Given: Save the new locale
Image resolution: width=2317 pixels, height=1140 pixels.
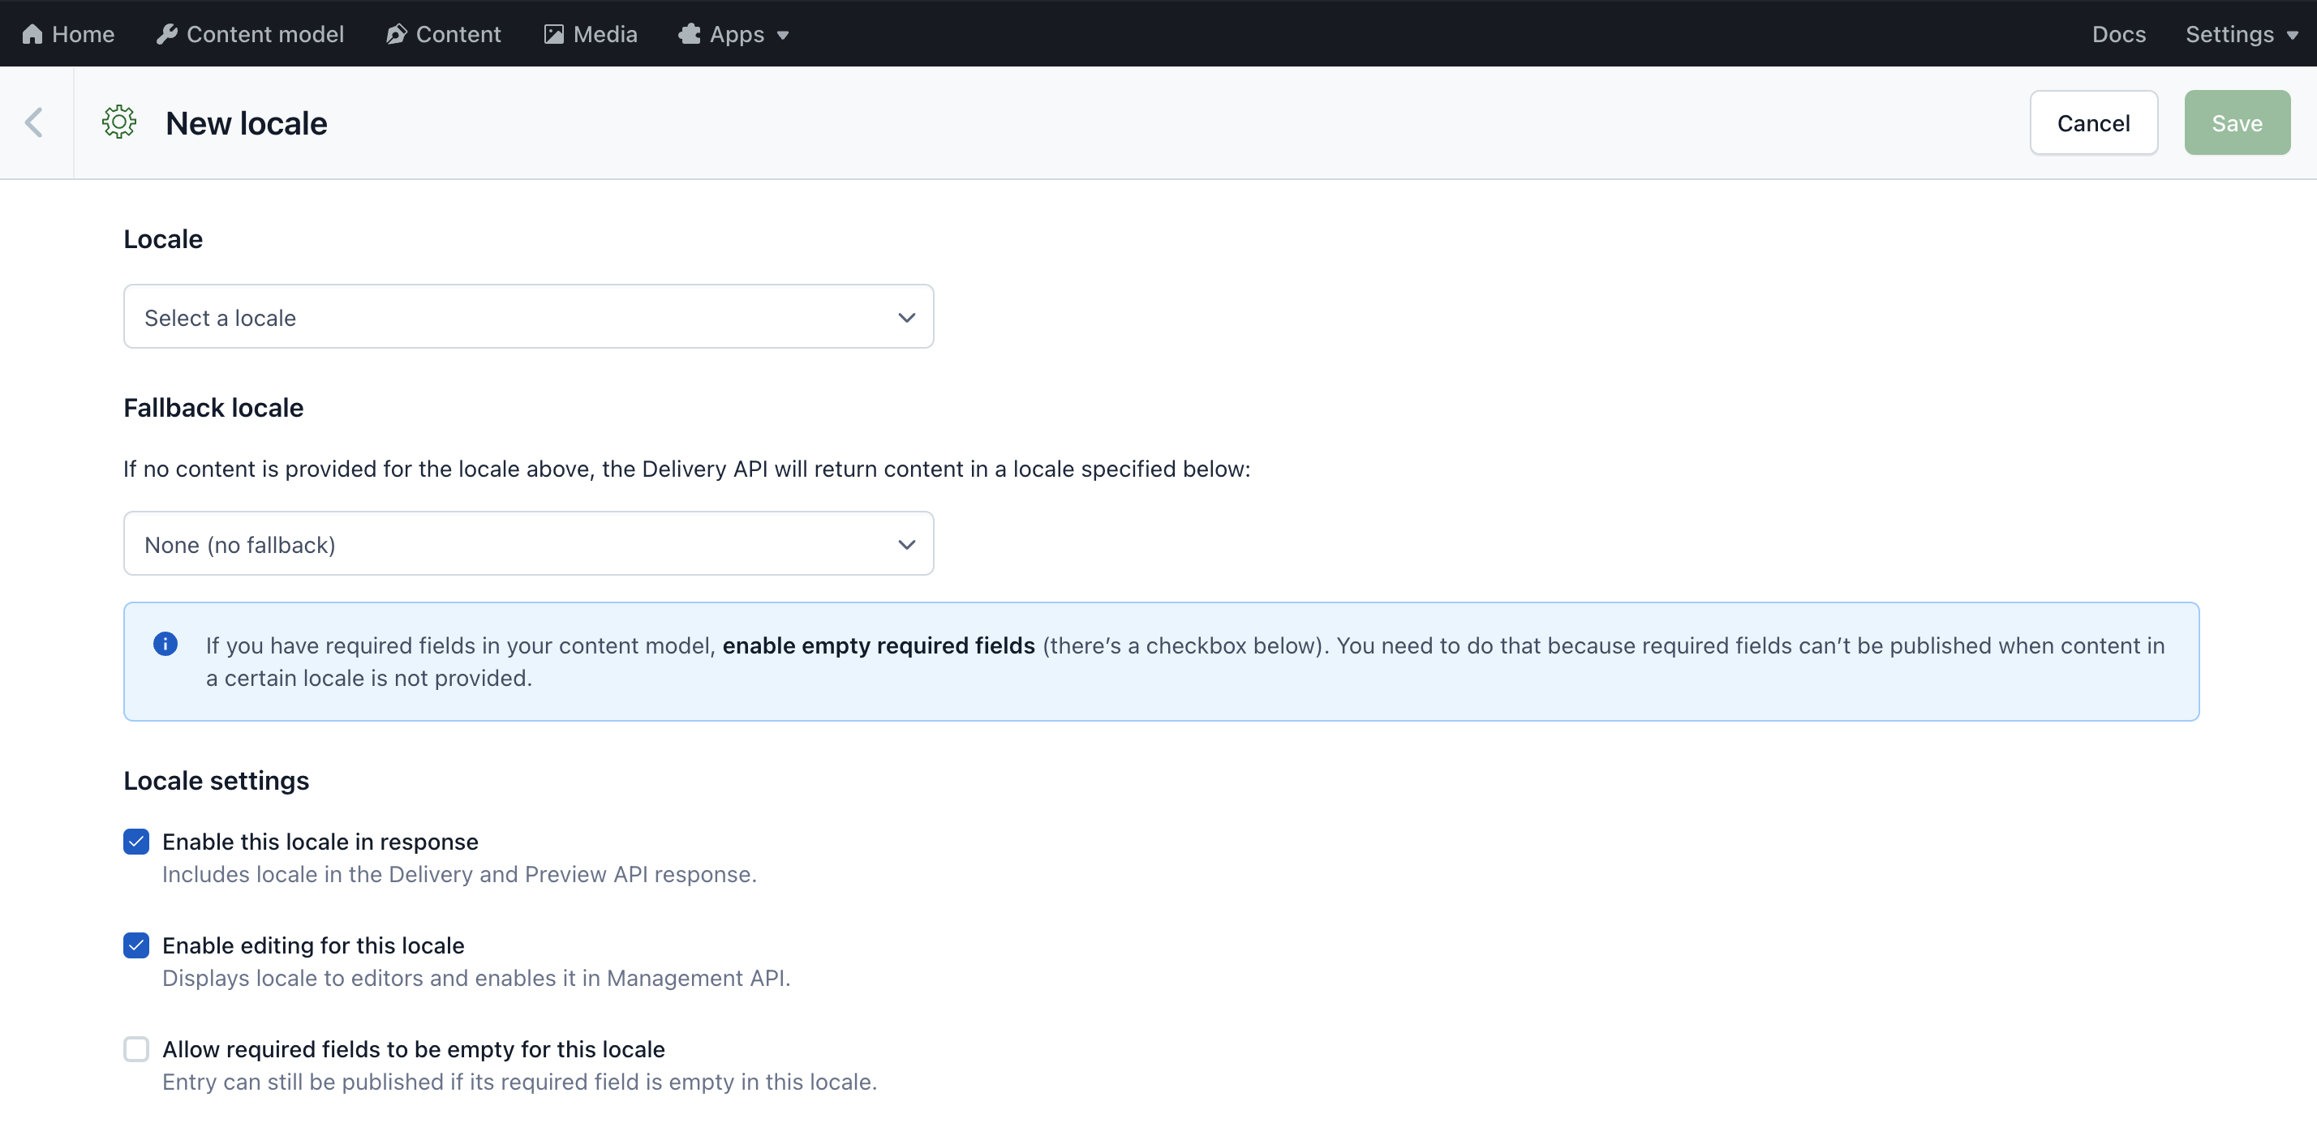Looking at the screenshot, I should [x=2237, y=122].
